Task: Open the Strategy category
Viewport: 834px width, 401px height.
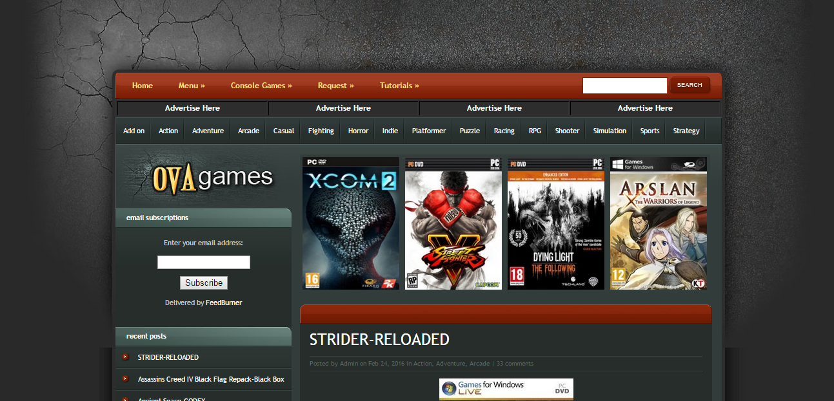Action: 686,131
